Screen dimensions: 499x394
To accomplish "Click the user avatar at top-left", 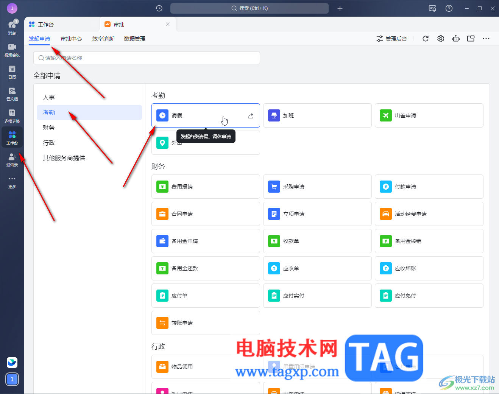I will coord(12,8).
